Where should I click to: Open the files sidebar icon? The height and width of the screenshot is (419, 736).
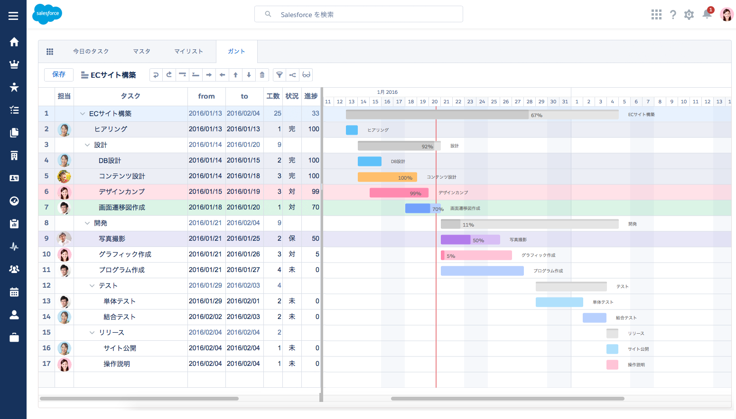[14, 133]
